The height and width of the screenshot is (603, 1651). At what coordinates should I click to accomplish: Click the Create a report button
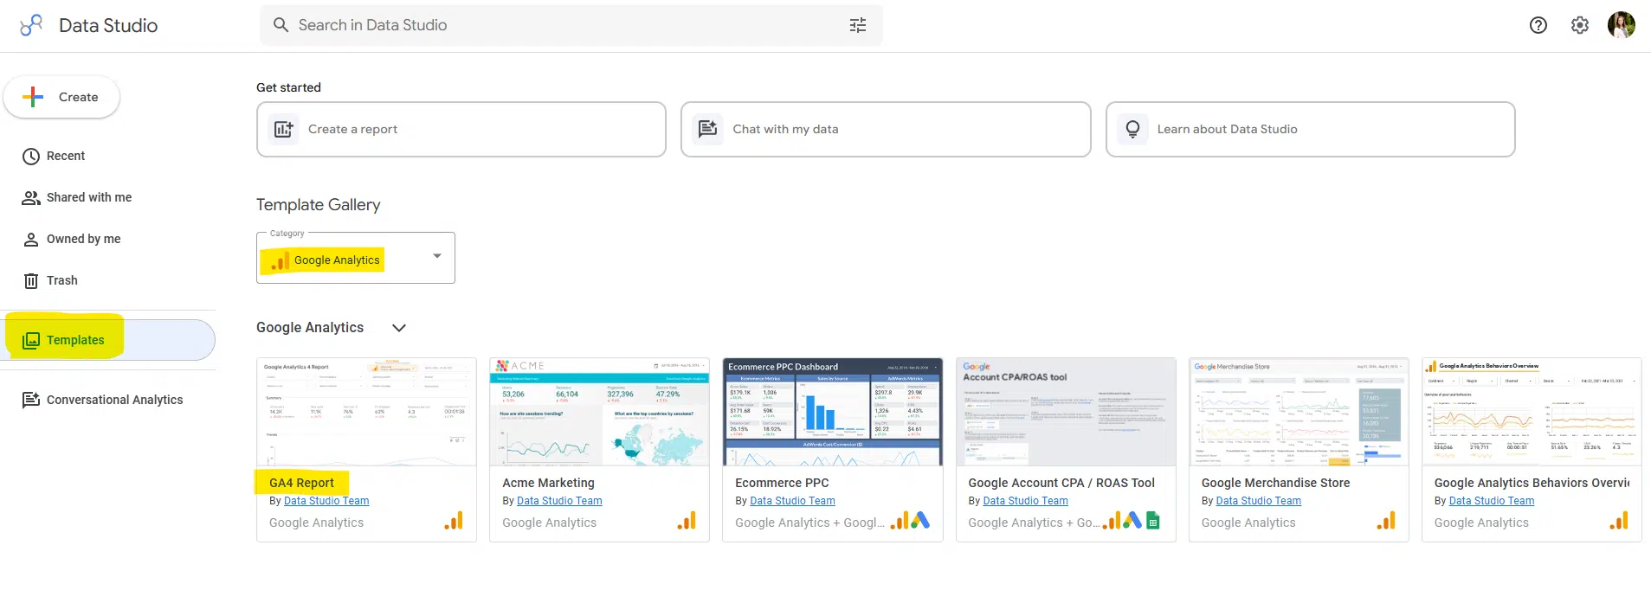tap(461, 129)
